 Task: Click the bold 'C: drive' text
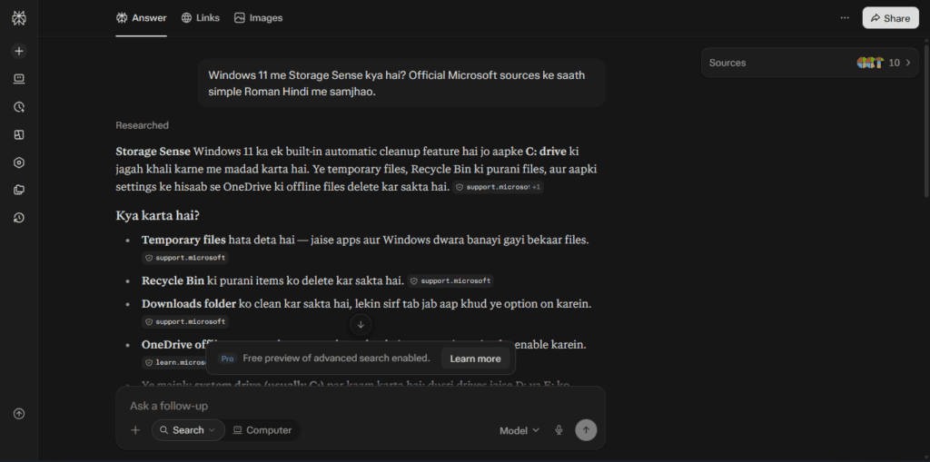point(546,152)
